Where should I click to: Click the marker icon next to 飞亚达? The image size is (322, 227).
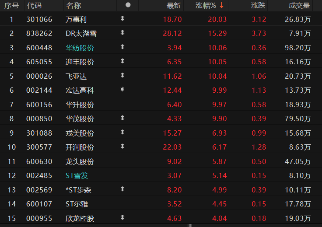click(x=122, y=76)
